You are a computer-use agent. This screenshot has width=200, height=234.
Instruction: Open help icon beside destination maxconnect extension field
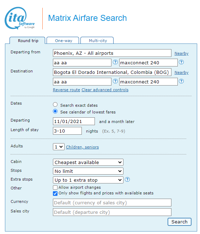181,81
